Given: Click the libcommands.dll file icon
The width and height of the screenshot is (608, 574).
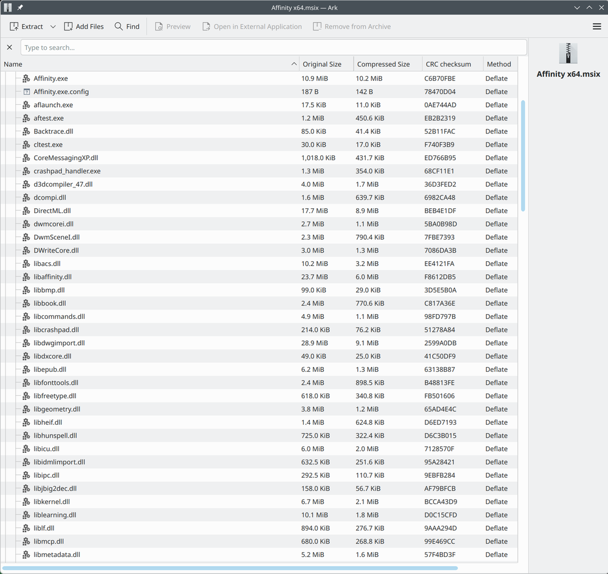Looking at the screenshot, I should (x=26, y=317).
